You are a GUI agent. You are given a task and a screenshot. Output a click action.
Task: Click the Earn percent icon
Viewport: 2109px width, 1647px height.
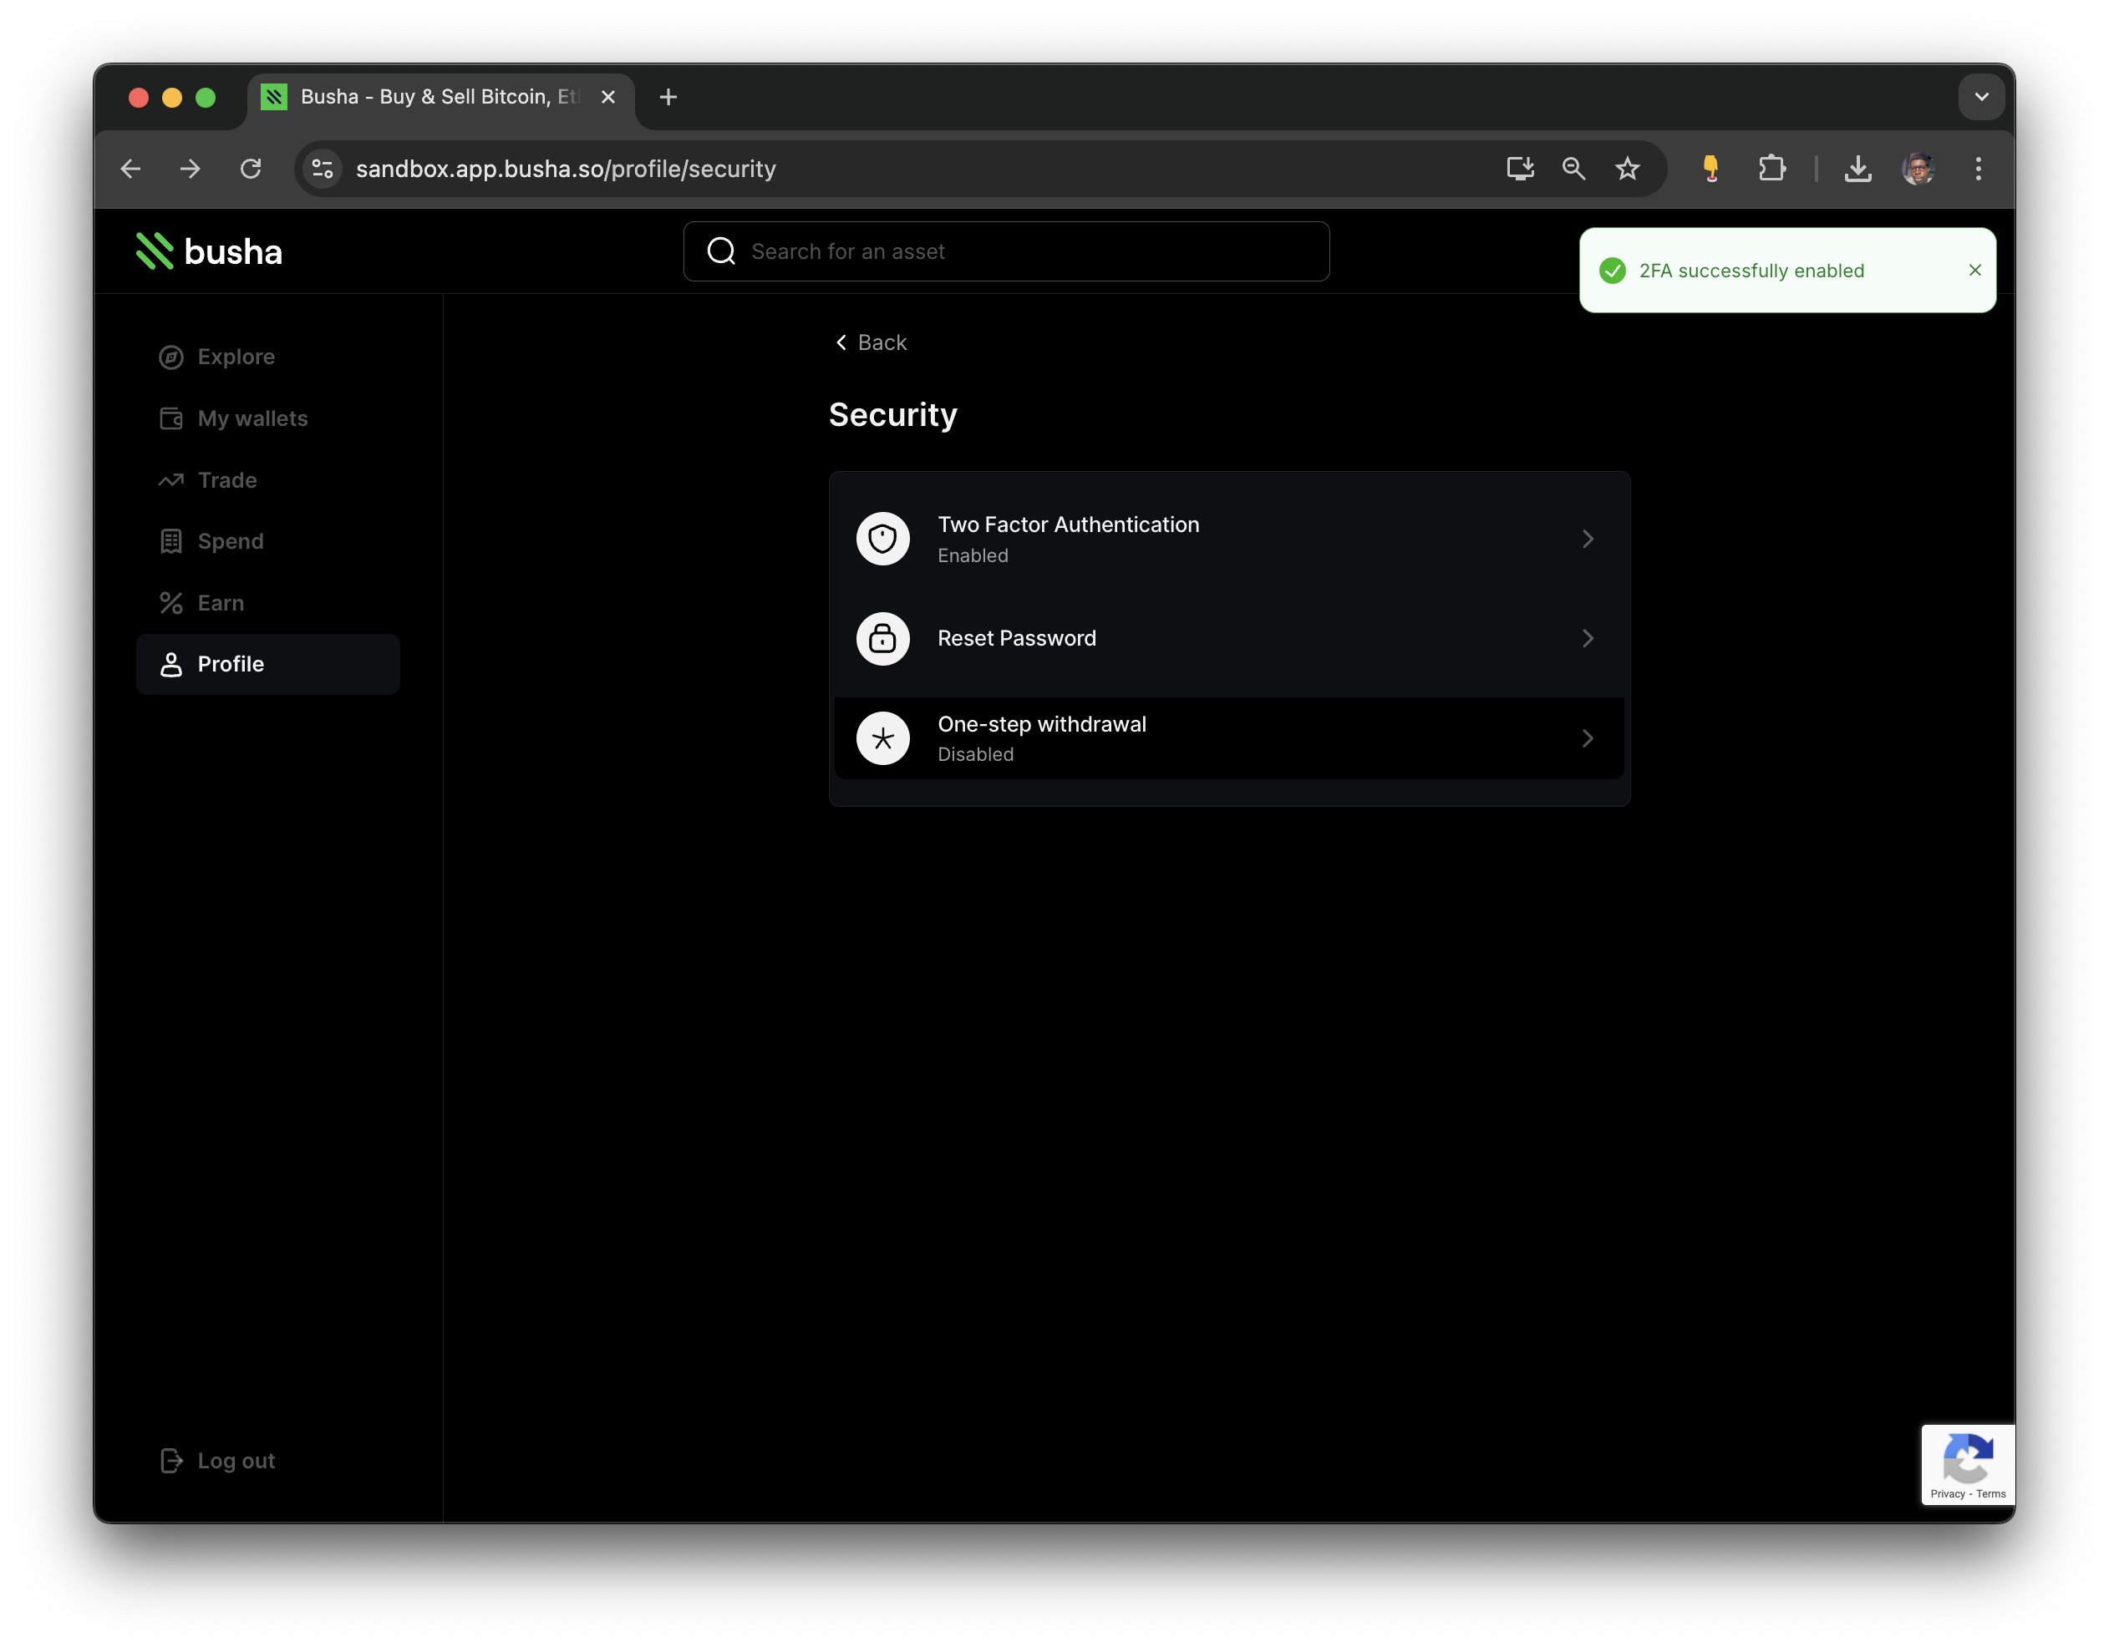click(171, 603)
